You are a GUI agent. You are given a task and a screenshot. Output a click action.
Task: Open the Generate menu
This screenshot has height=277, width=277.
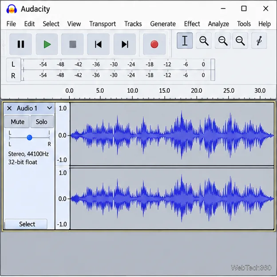click(x=163, y=24)
